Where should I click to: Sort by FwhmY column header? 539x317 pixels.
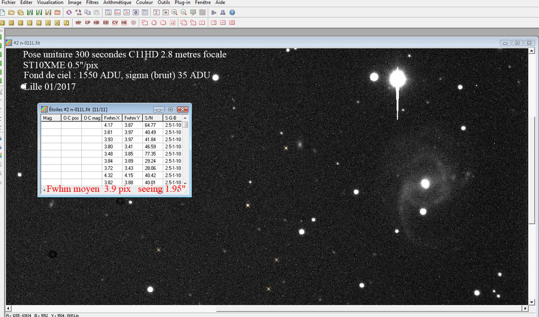point(133,118)
